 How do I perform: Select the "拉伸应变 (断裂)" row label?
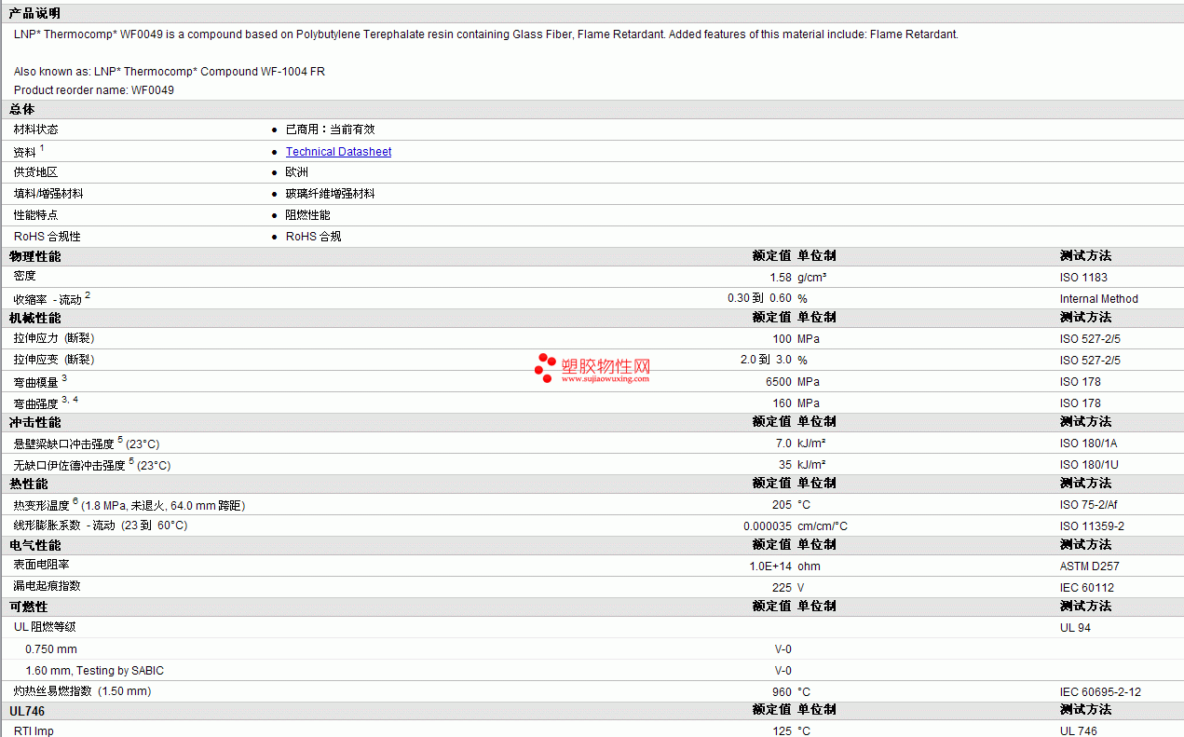tap(54, 360)
